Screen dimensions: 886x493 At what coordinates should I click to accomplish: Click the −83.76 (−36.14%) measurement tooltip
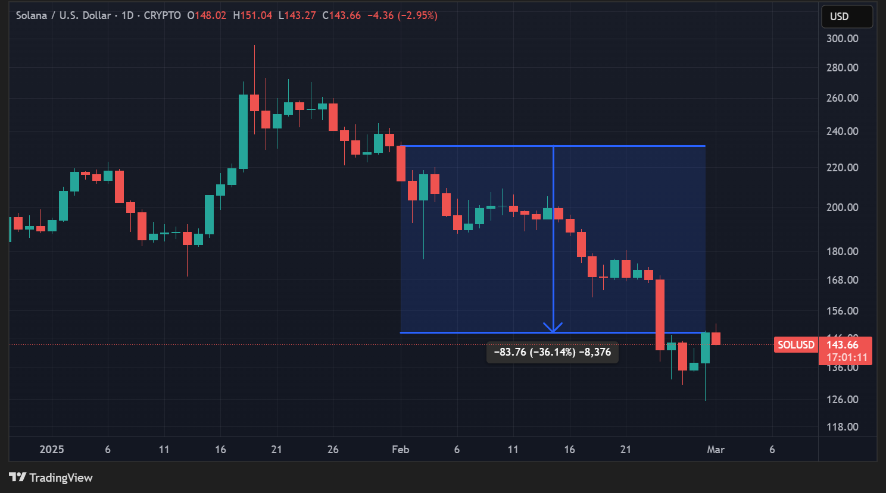[553, 352]
